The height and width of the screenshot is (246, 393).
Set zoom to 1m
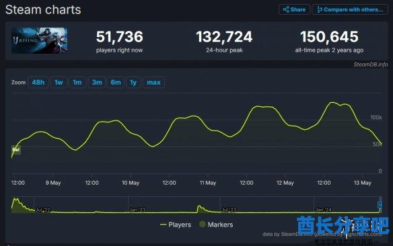pos(77,82)
